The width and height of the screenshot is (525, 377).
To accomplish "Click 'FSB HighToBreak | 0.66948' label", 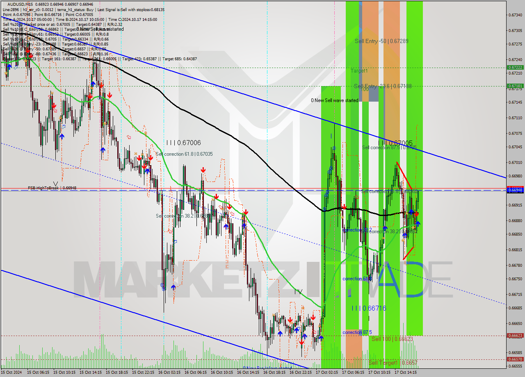I will (52, 188).
